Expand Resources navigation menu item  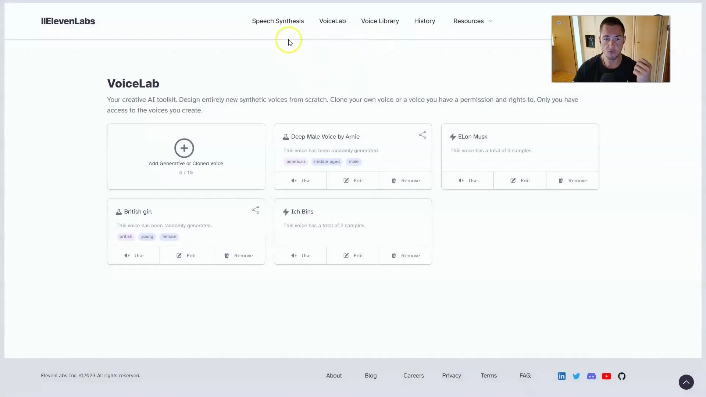point(472,21)
